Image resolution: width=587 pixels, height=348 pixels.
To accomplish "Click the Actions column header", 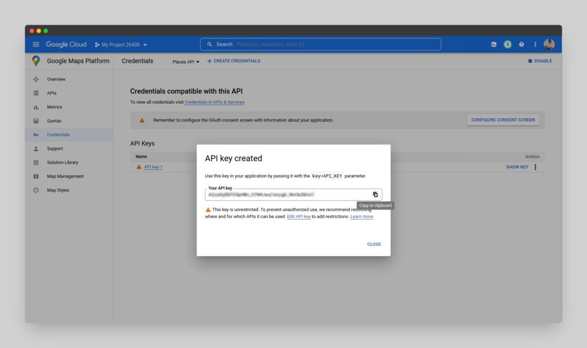I will point(532,157).
